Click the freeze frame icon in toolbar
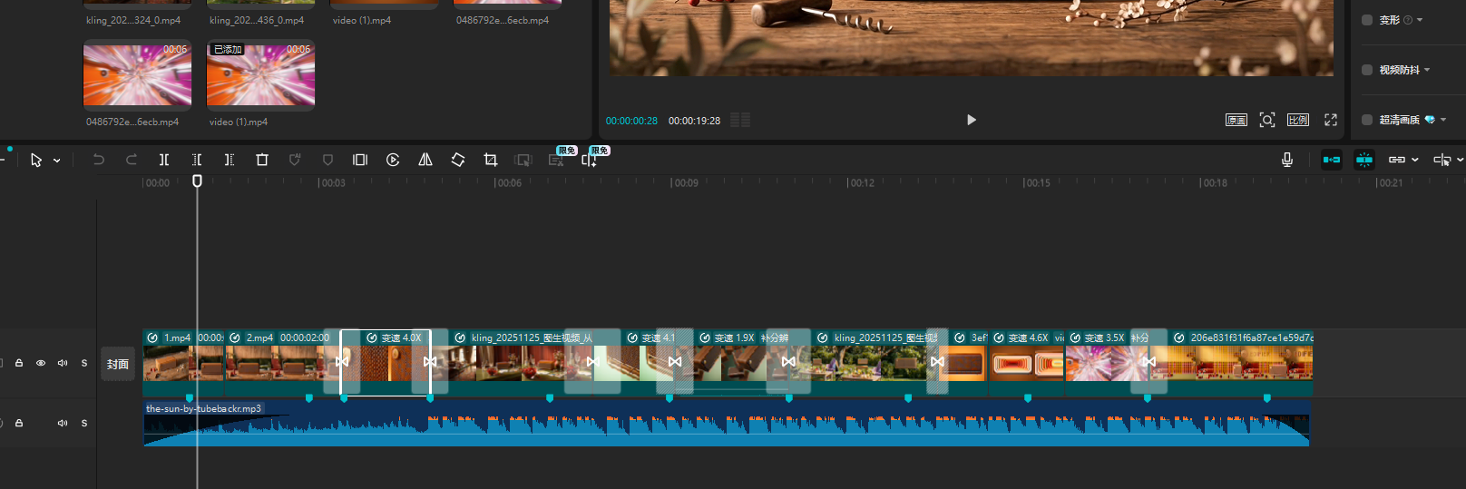Image resolution: width=1466 pixels, height=489 pixels. click(x=360, y=160)
